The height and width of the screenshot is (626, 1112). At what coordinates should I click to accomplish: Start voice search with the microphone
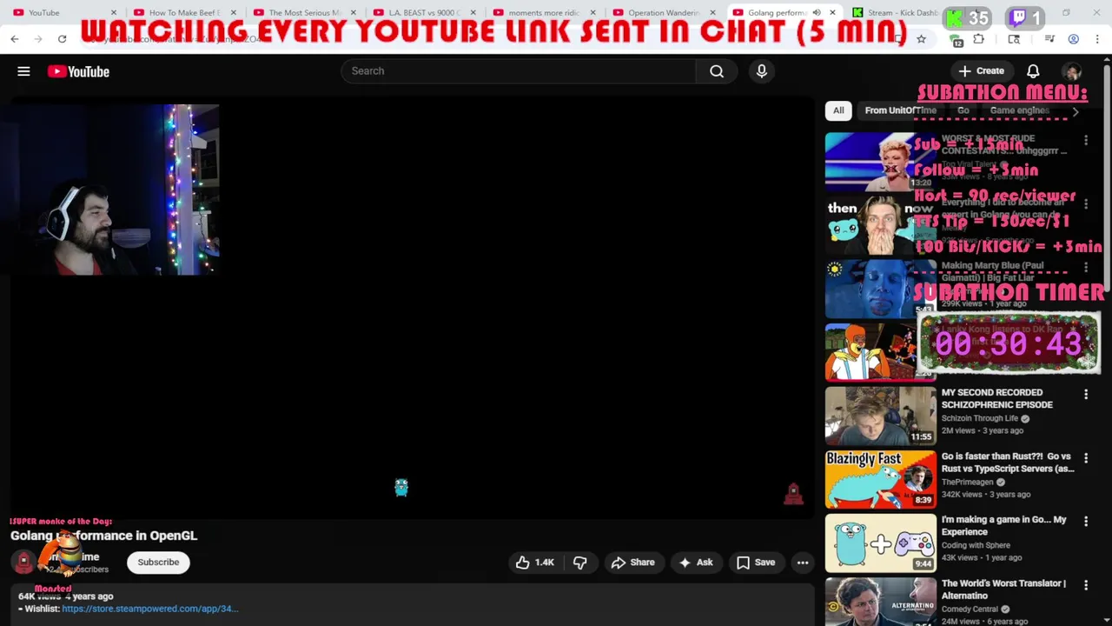762,71
